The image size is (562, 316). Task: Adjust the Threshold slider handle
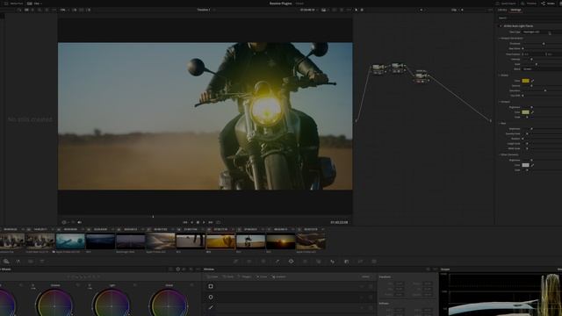[544, 44]
